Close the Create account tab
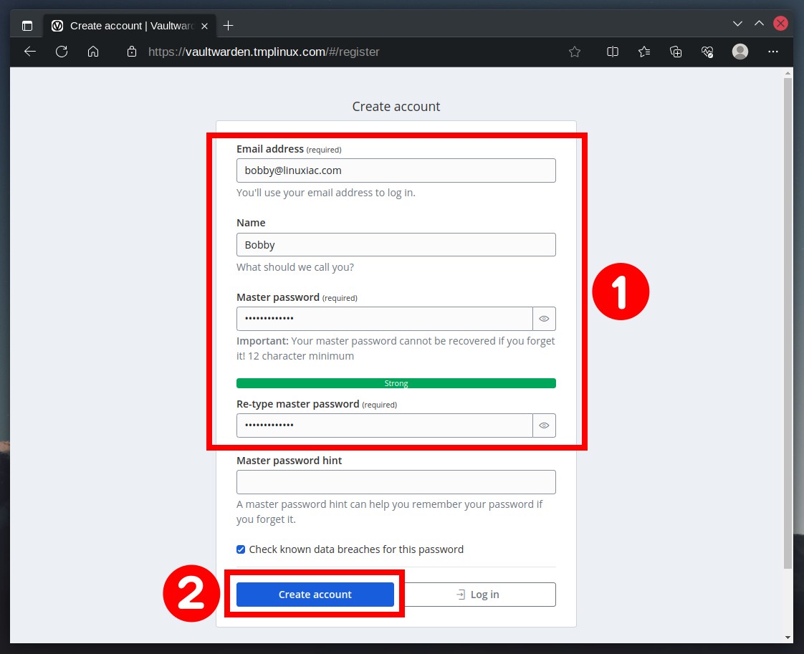 [205, 26]
